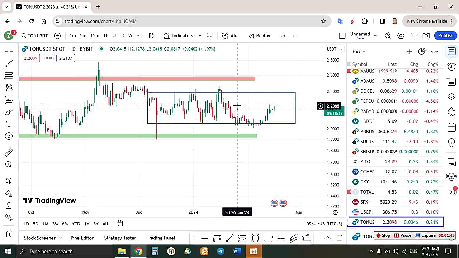The height and width of the screenshot is (258, 459).
Task: Toggle magnet mode in left toolbar
Action: coord(9,181)
